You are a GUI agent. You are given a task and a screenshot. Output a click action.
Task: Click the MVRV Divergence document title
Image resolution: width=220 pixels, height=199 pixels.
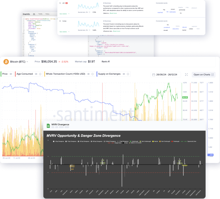pyautogui.click(x=60, y=124)
